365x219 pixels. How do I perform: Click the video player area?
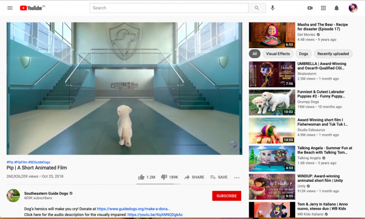click(124, 89)
